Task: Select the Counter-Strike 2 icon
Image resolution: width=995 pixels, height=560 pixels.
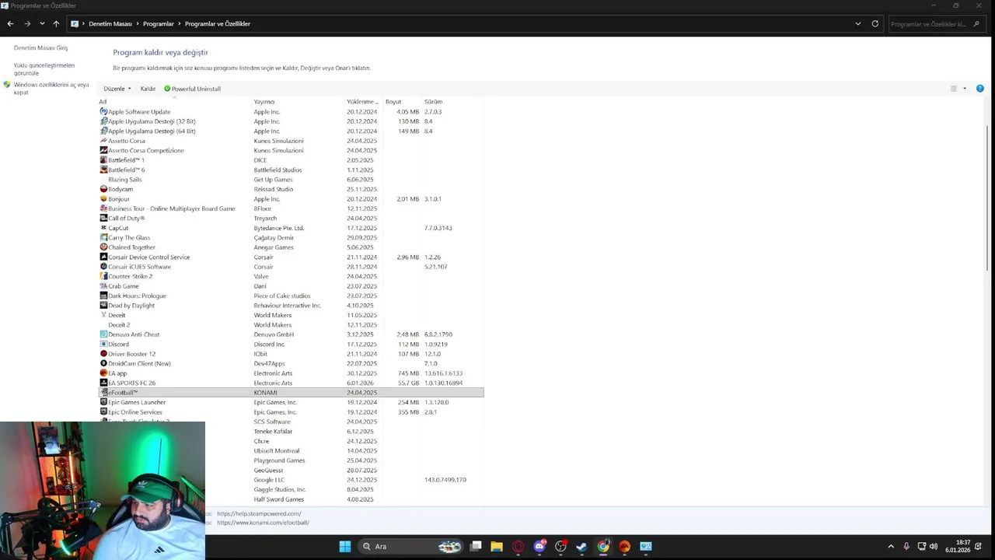Action: (x=103, y=276)
